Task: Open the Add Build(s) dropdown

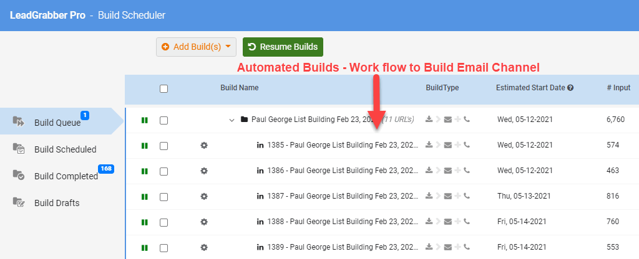Action: [196, 47]
